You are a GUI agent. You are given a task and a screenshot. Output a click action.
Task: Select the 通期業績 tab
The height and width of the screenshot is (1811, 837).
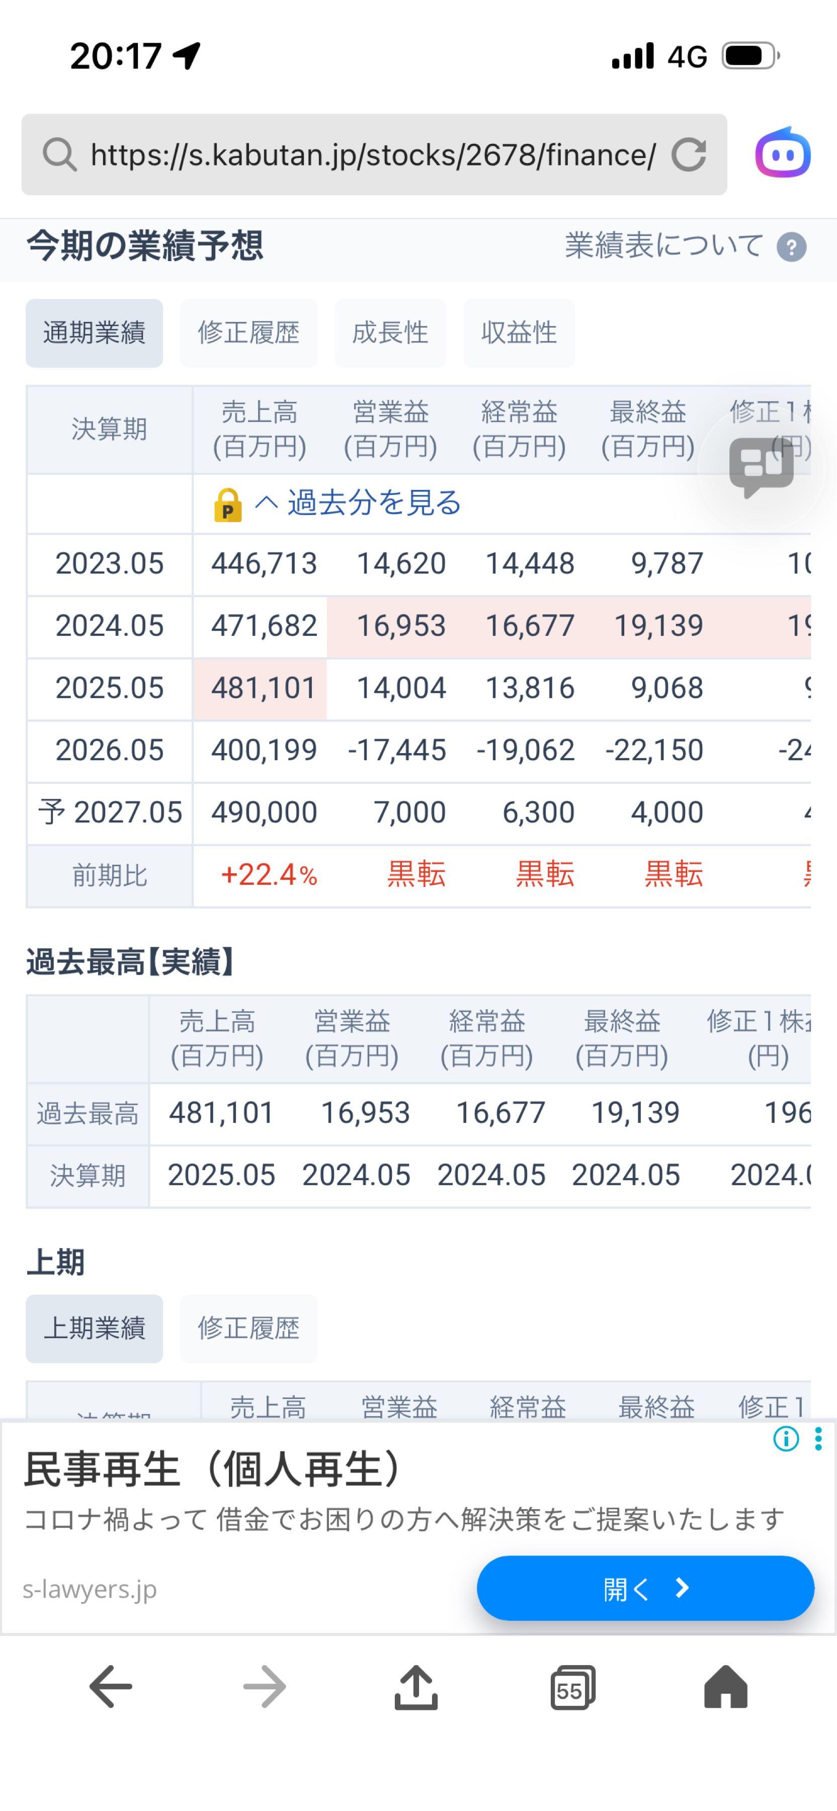point(94,333)
